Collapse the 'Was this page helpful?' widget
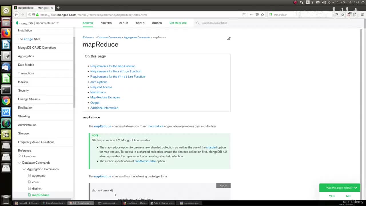Viewport: 366px width, 206px height. pyautogui.click(x=355, y=188)
